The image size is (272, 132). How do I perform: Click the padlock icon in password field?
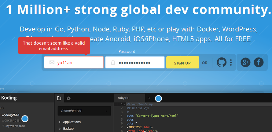113,62
